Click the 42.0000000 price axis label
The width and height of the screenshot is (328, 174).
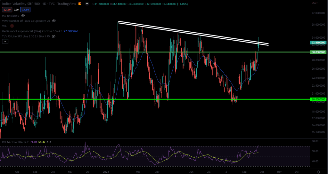[x=319, y=13]
